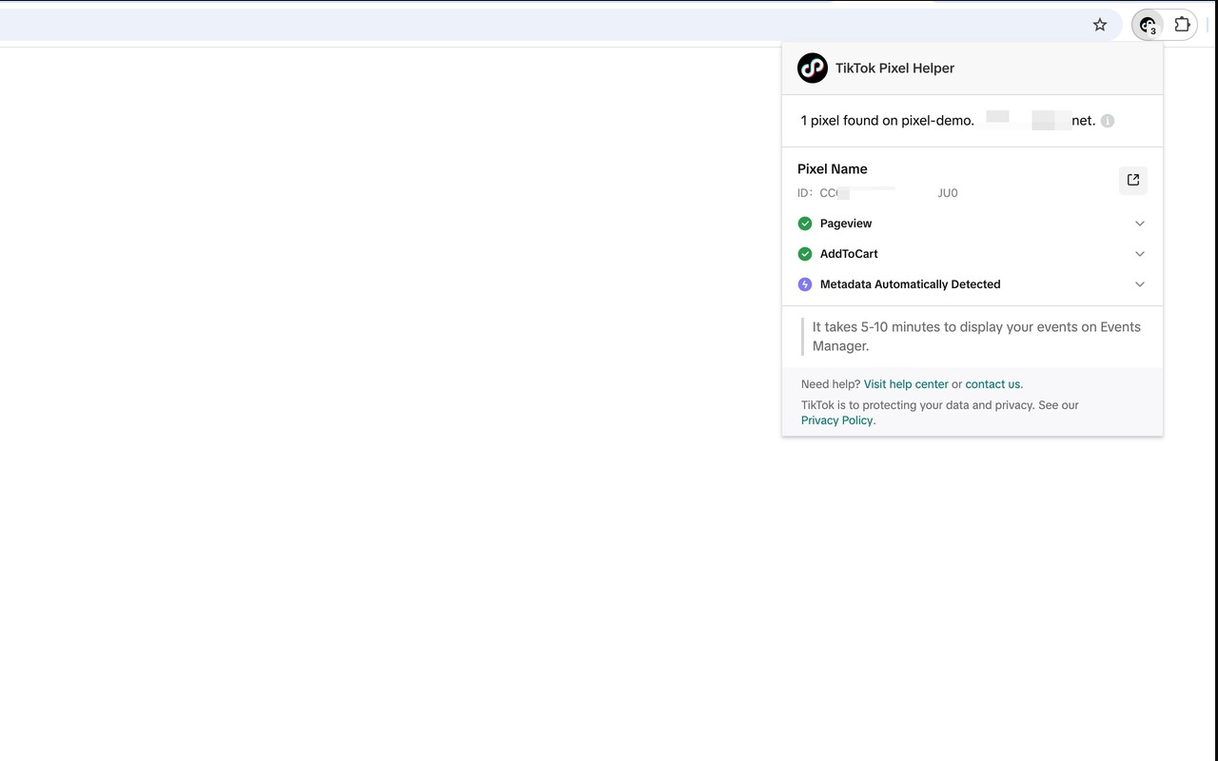Click the 5-10 minutes Events Manager note
The height and width of the screenshot is (761, 1218).
click(x=976, y=337)
